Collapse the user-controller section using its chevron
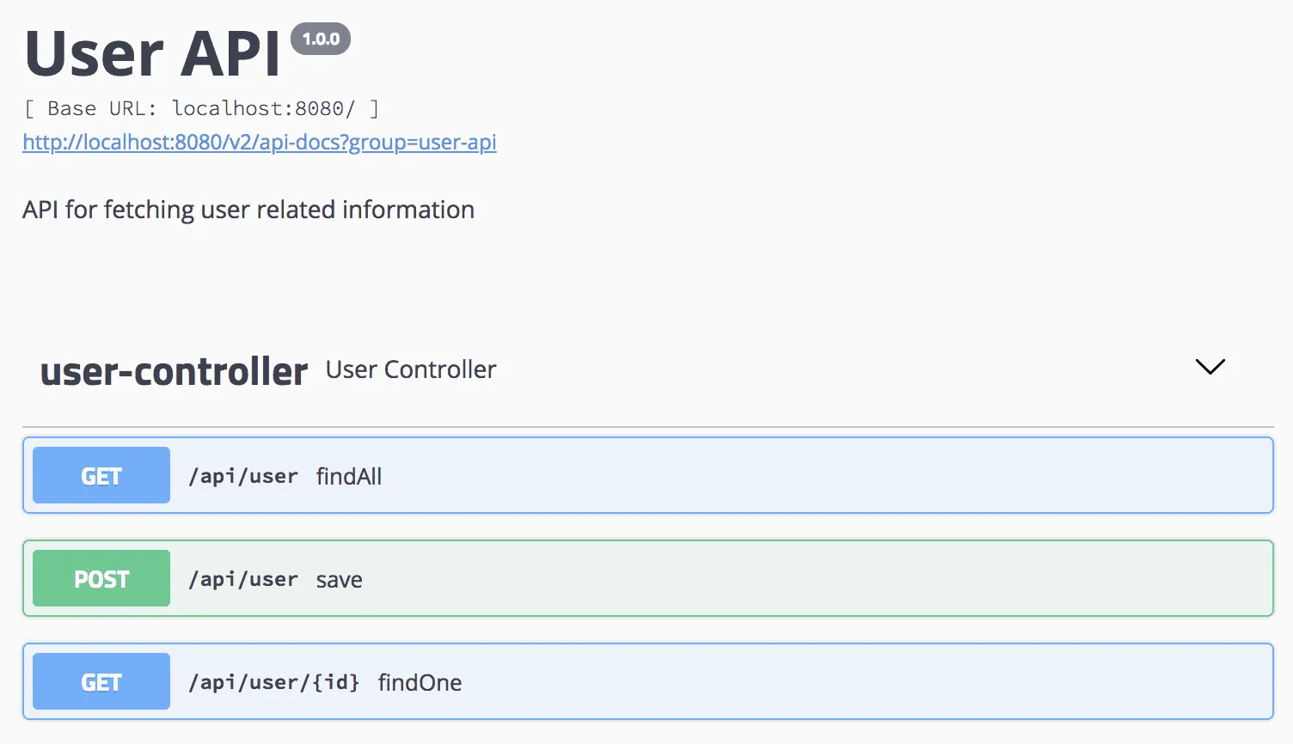 (1210, 367)
